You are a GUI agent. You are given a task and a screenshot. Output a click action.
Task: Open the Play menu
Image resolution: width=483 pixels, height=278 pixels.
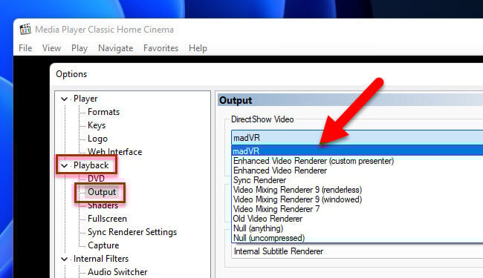click(80, 48)
